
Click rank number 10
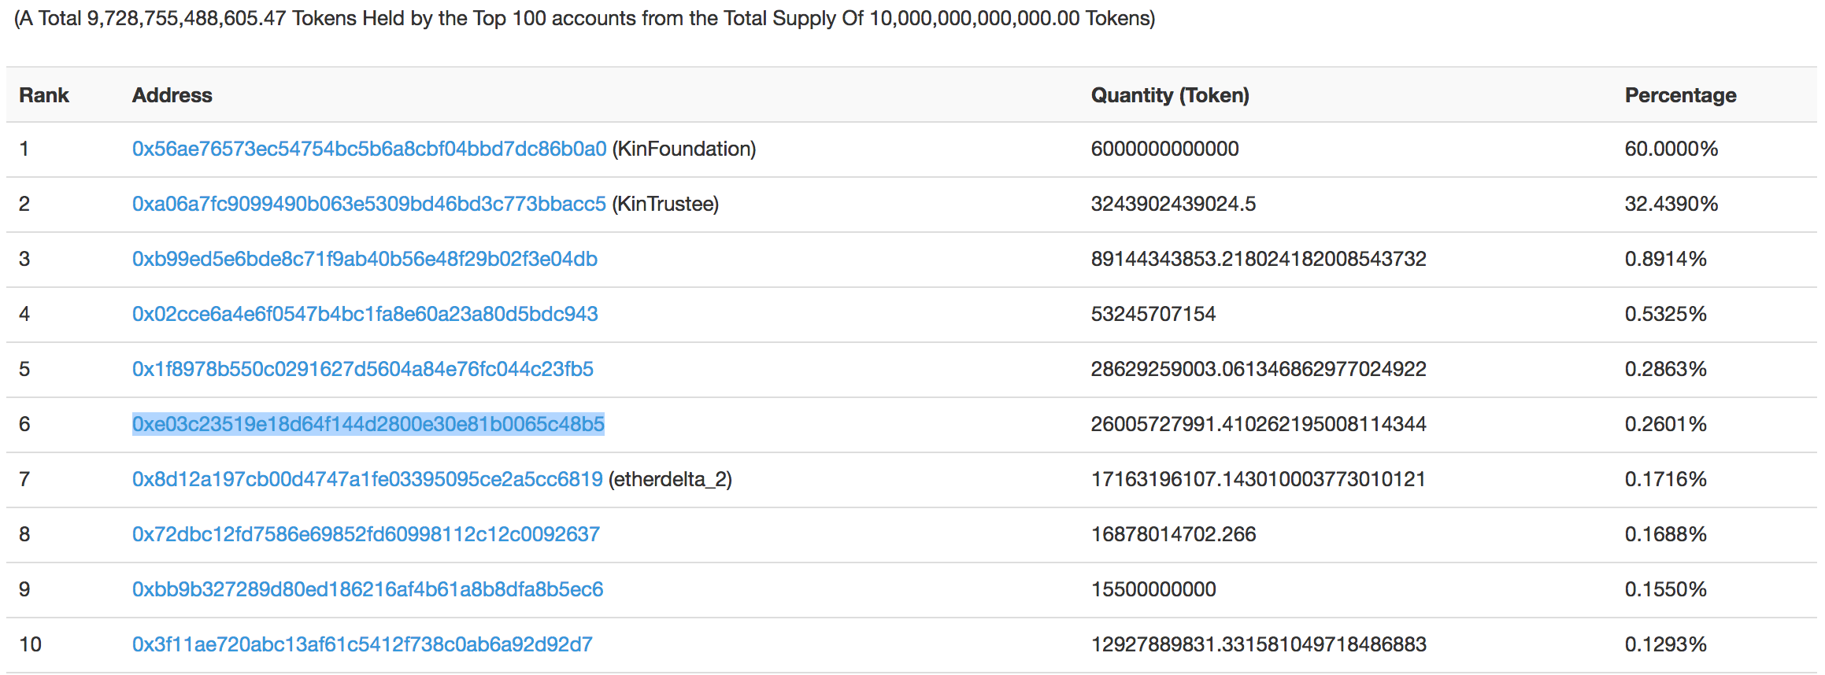[x=30, y=644]
